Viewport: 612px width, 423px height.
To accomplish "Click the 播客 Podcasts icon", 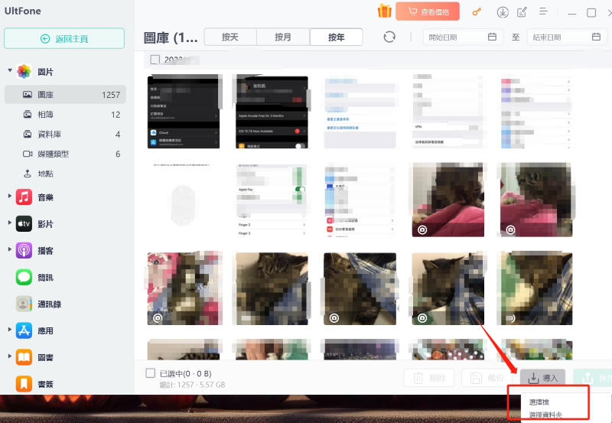I will click(x=24, y=251).
